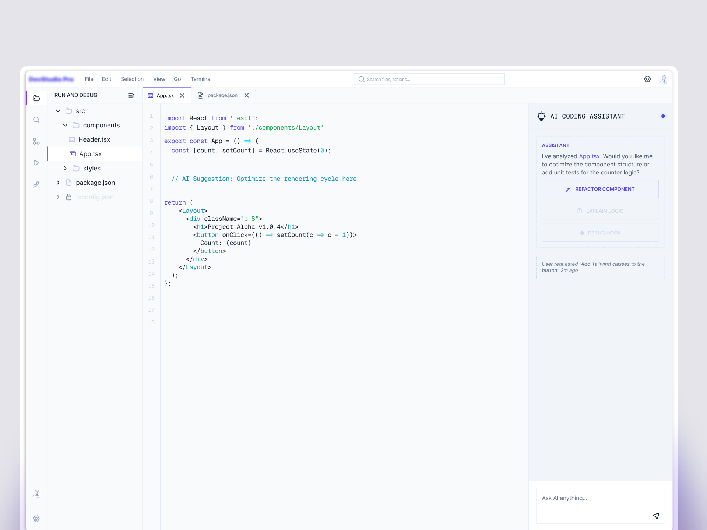The height and width of the screenshot is (530, 707).
Task: Click the Refactor Component button
Action: pos(600,189)
